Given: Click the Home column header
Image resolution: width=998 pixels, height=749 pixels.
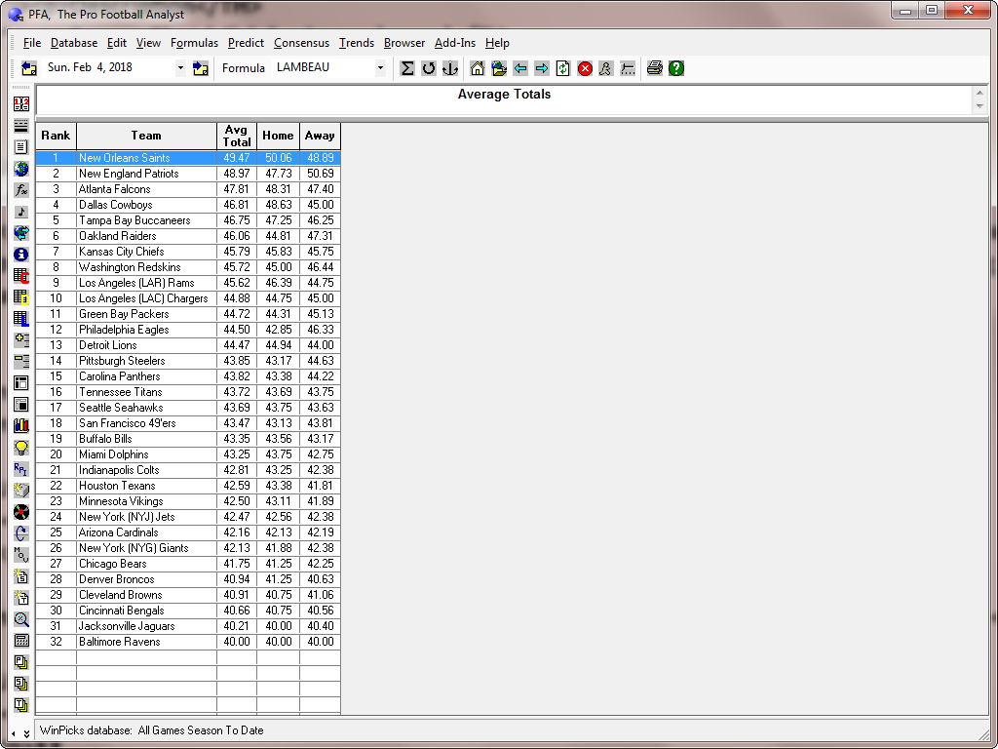Looking at the screenshot, I should click(x=278, y=136).
